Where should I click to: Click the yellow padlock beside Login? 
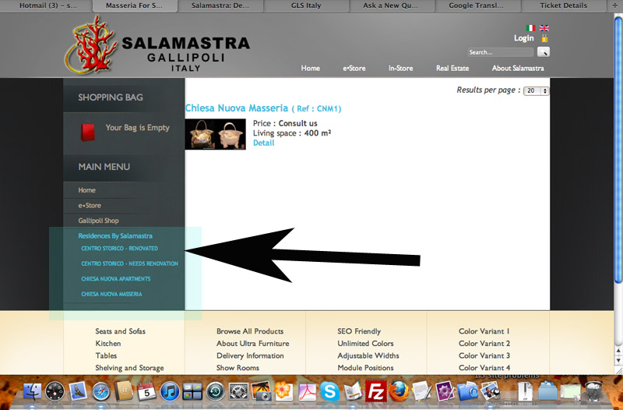pyautogui.click(x=544, y=38)
